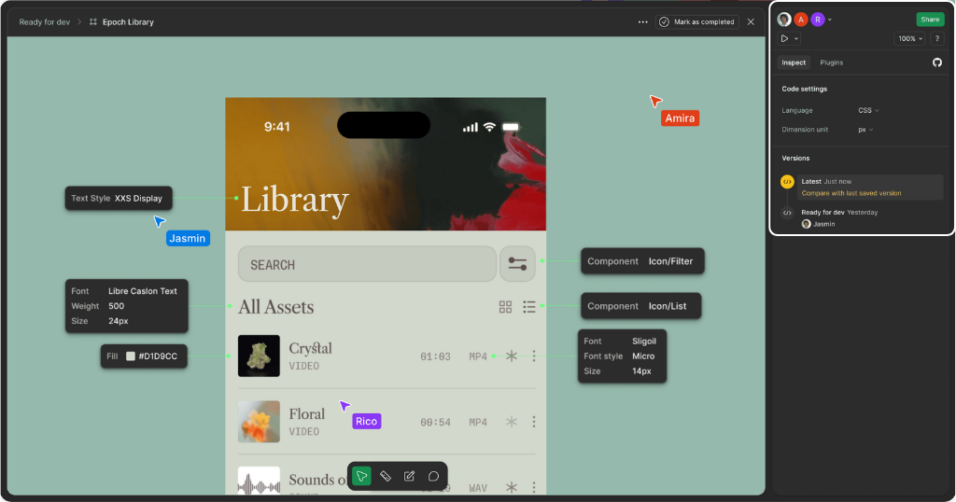956x502 pixels.
Task: Click the help question mark button
Action: 937,38
